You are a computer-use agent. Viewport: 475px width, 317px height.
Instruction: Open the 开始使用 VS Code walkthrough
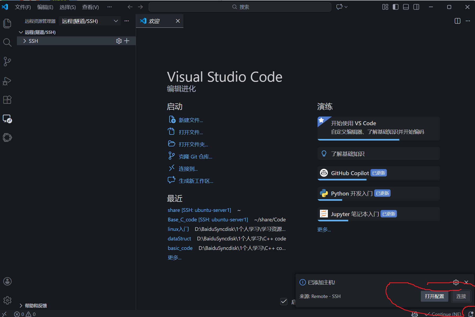(x=379, y=128)
